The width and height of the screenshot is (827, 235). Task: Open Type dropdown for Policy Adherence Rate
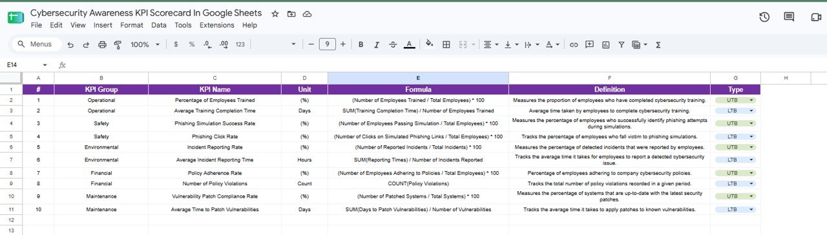735,173
